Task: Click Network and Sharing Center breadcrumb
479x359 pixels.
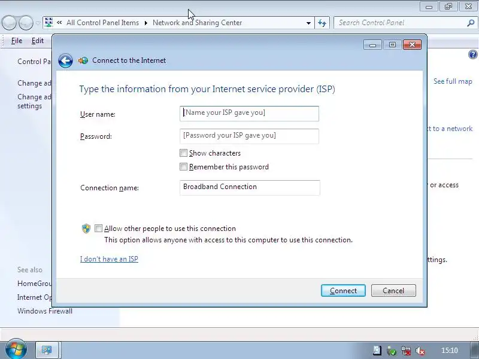Action: point(198,23)
